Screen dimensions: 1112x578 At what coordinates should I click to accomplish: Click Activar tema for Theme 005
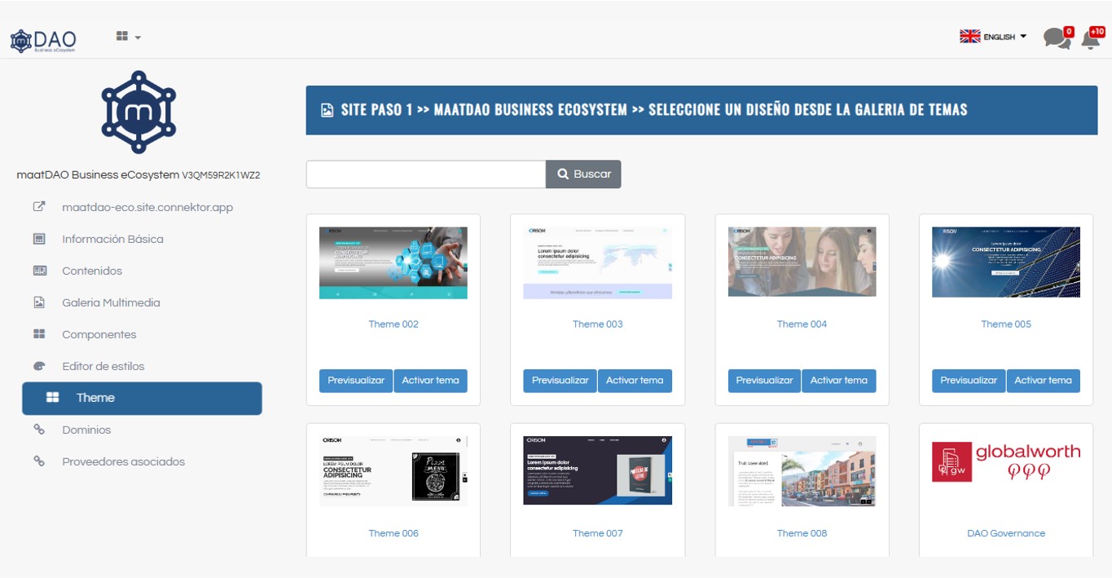click(1043, 381)
